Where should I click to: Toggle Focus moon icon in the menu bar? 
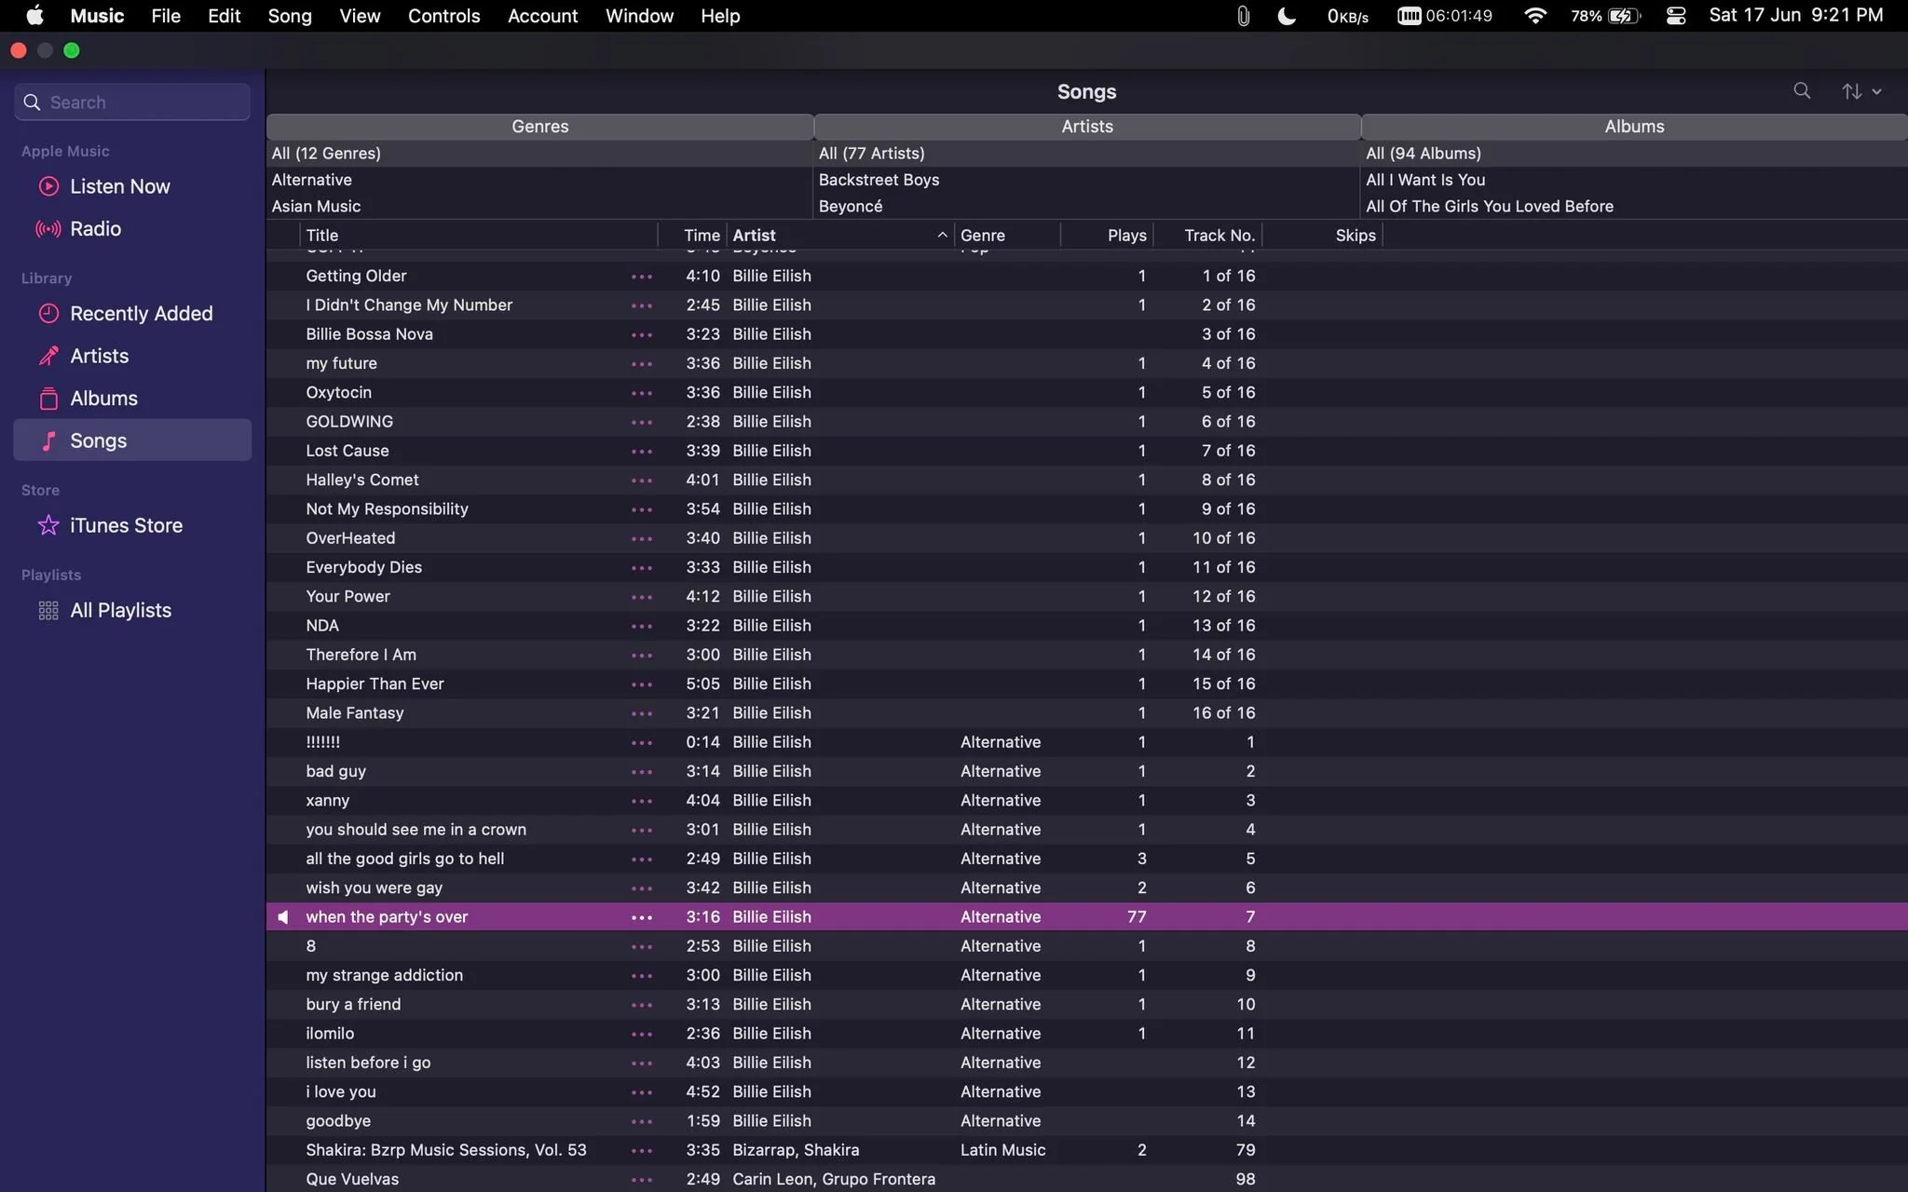pos(1287,16)
